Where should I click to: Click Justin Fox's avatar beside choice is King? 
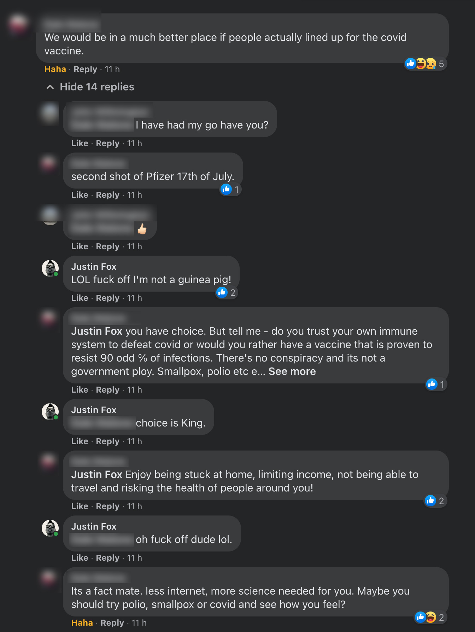(x=50, y=412)
